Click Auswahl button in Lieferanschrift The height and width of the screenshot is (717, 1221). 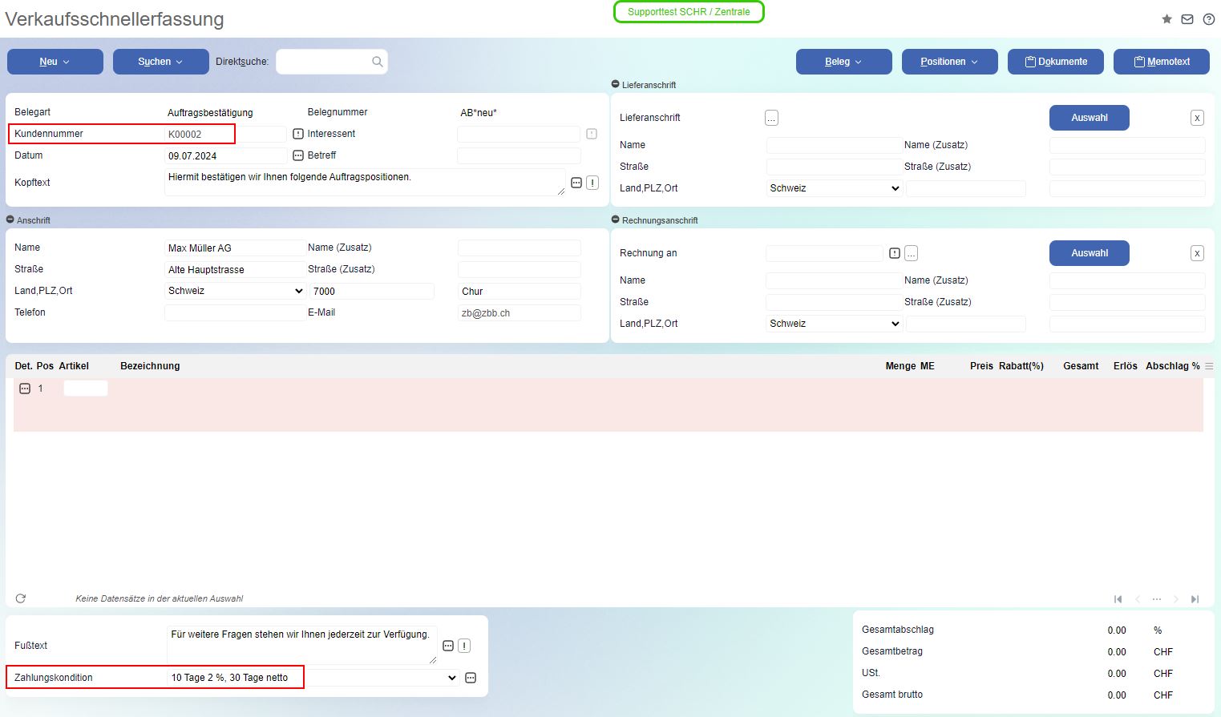coord(1089,118)
